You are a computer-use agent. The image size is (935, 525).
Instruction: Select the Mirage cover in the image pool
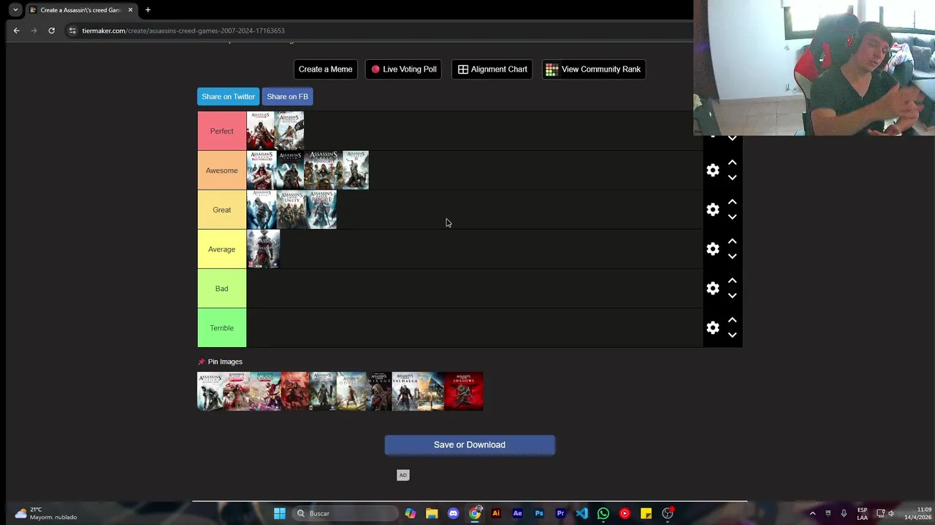[379, 392]
